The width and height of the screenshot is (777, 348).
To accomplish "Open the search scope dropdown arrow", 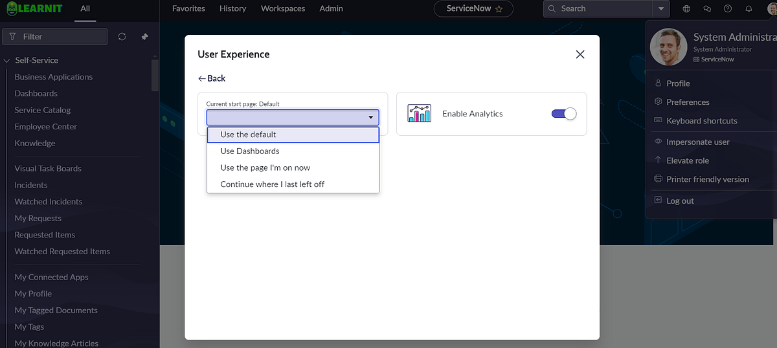I will tap(660, 9).
